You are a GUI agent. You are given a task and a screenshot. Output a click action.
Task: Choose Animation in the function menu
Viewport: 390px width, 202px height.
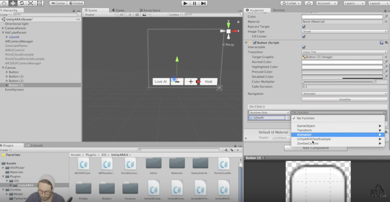tap(338, 135)
